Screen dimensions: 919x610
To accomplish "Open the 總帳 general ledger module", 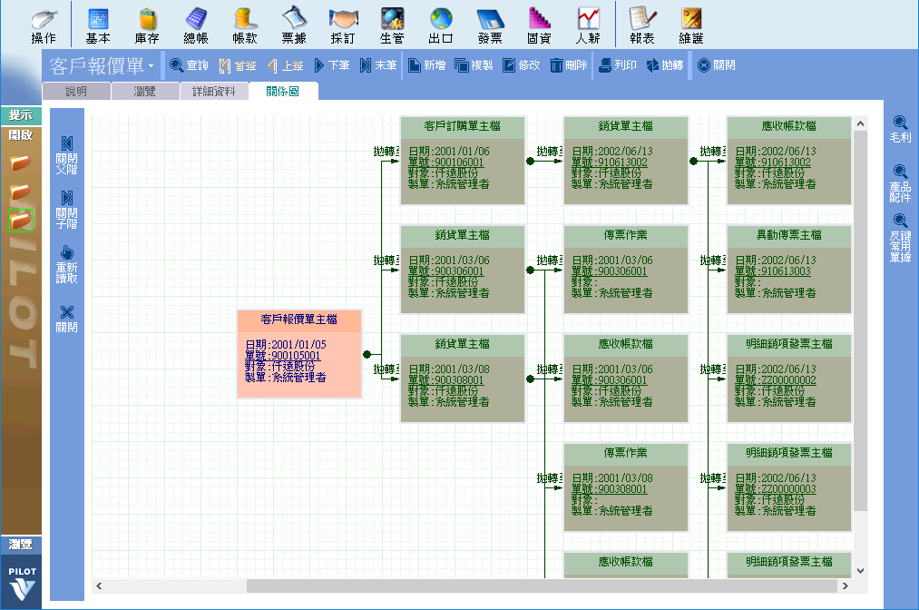I will [x=196, y=25].
